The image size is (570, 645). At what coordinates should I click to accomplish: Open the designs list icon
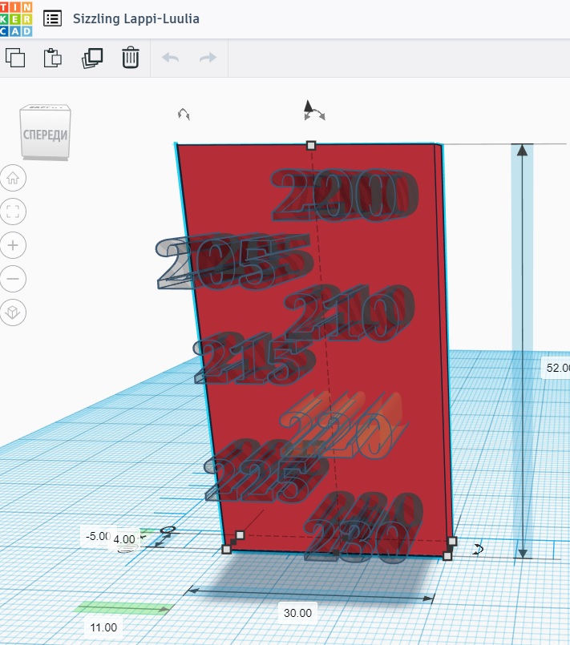point(52,18)
